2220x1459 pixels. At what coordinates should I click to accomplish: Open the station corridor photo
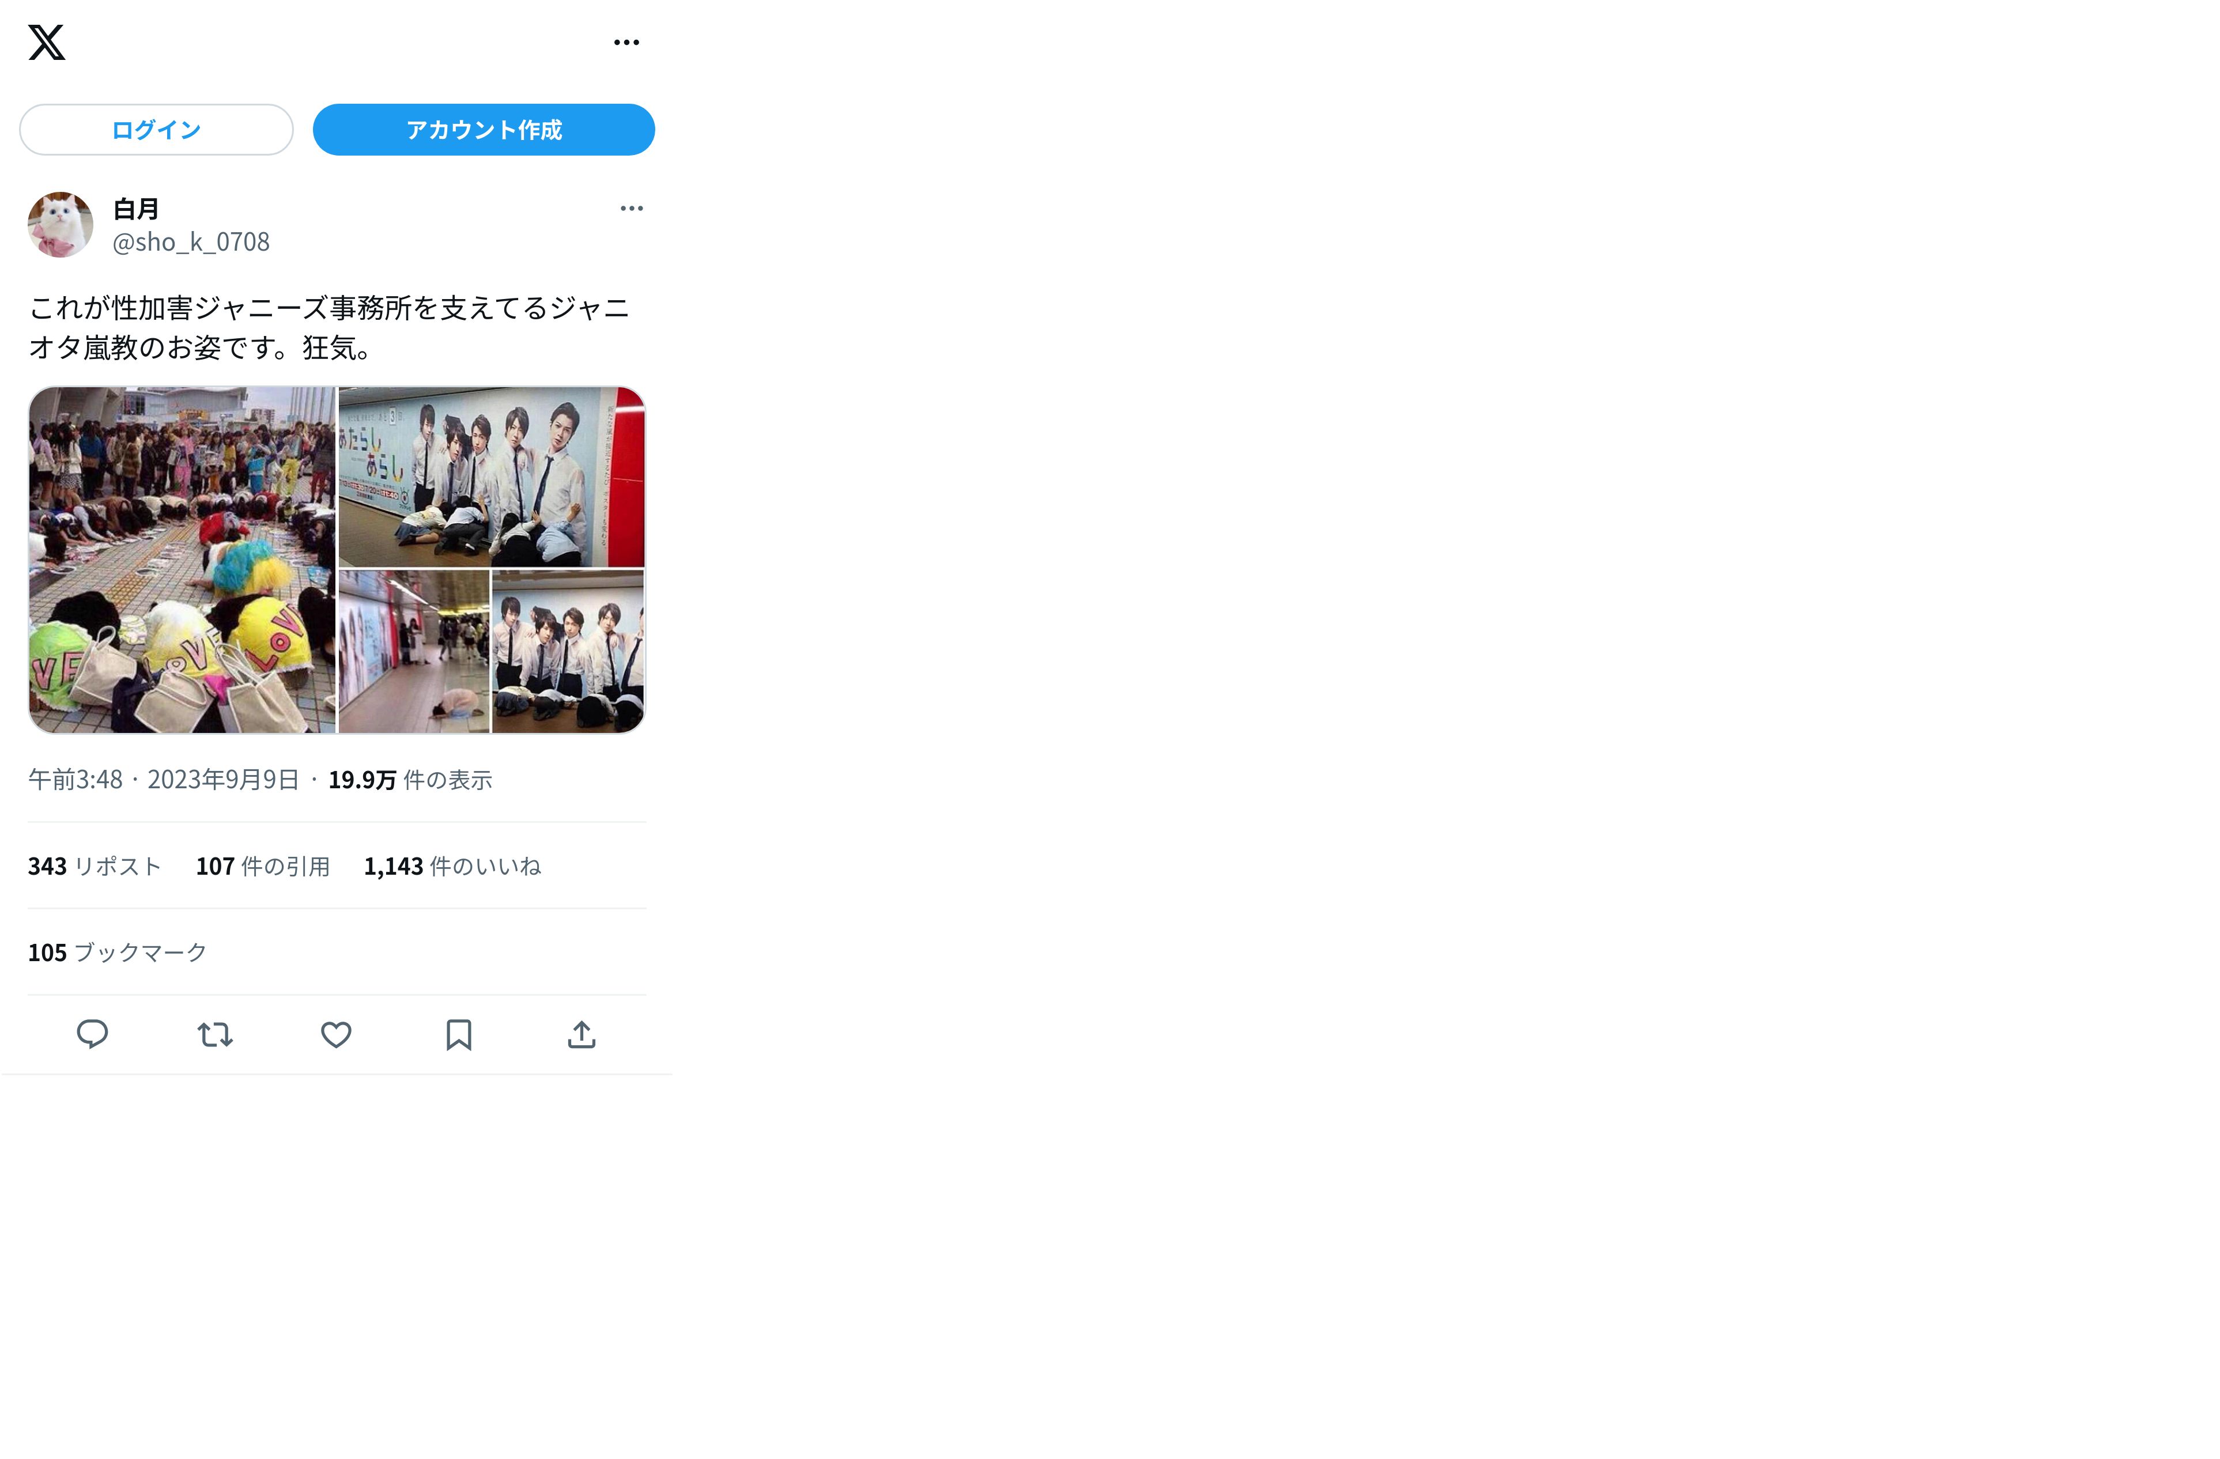[x=414, y=651]
